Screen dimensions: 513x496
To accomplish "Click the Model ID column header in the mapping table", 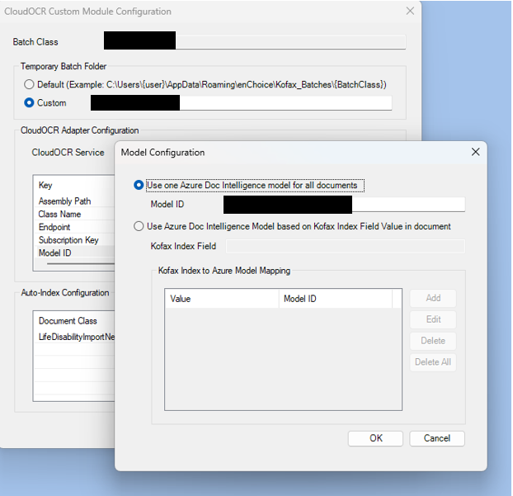I will point(336,299).
